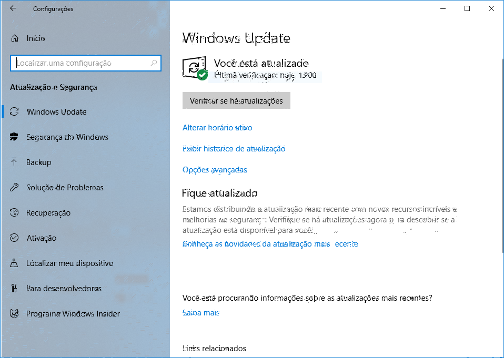Viewport: 504px width, 358px height.
Task: Click the Fique atualizado heading
Action: pyautogui.click(x=220, y=193)
